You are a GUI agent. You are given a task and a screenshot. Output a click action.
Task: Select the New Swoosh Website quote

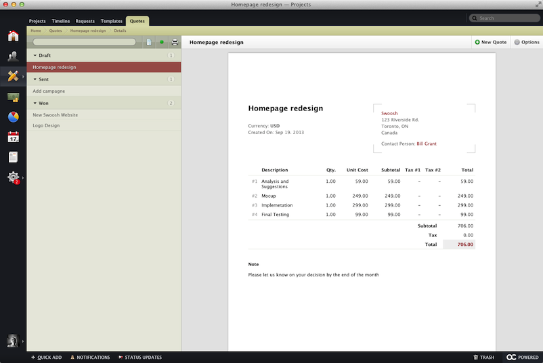click(104, 114)
